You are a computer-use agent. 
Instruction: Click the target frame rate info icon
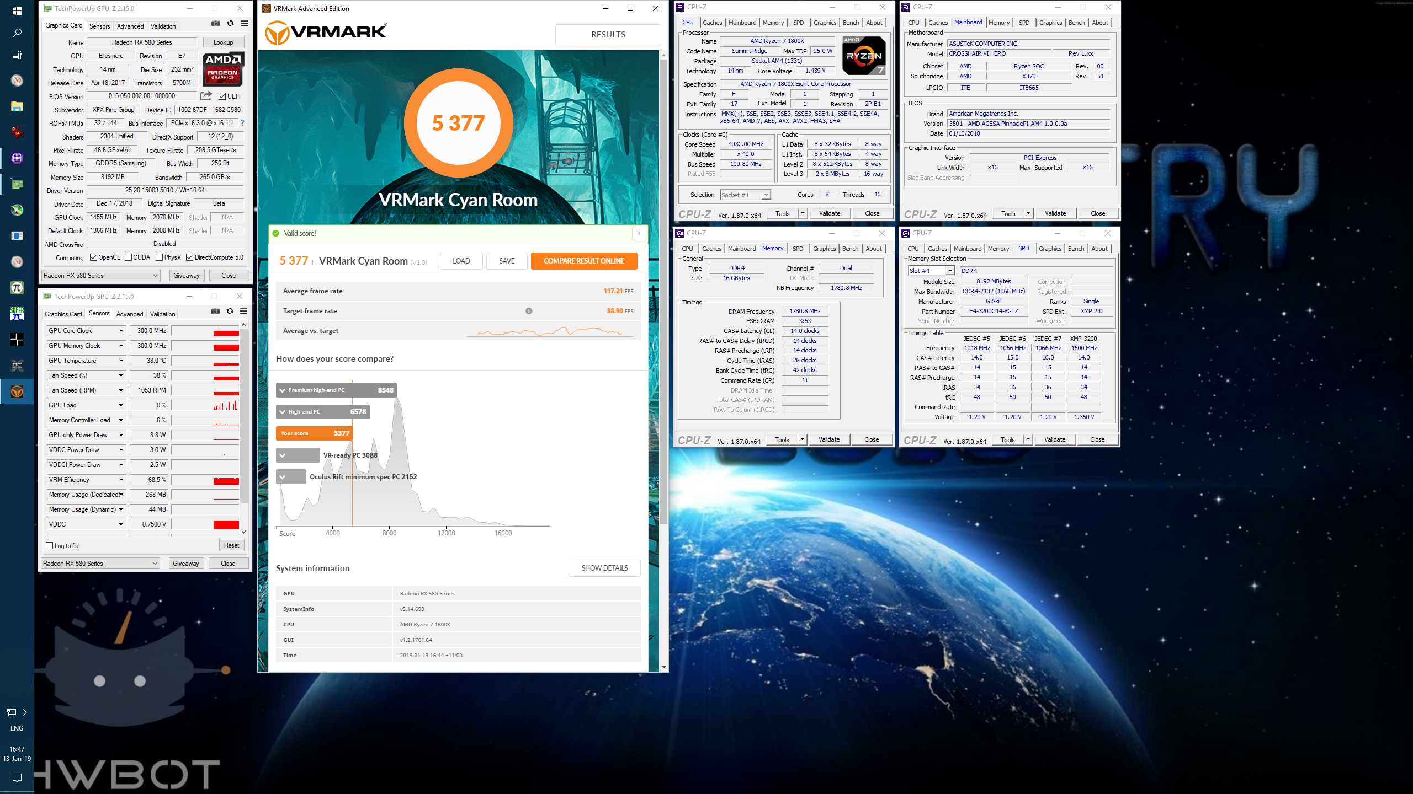[x=529, y=311]
